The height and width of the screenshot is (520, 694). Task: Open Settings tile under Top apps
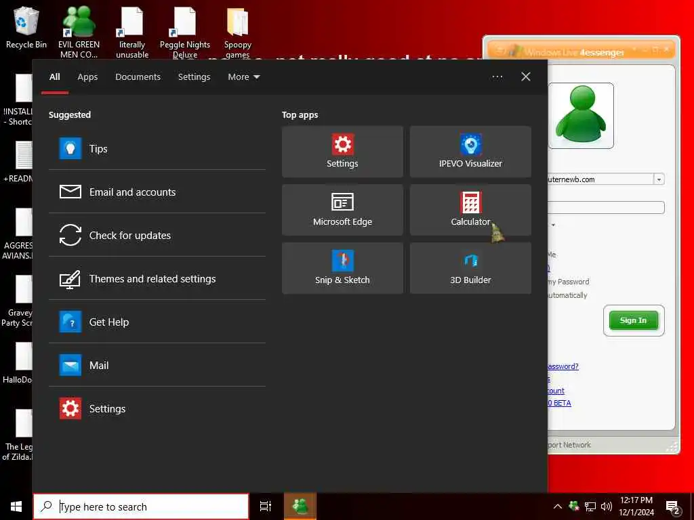coord(342,152)
